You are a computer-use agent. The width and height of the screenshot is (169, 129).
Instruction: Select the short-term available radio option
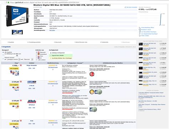click(x=51, y=58)
